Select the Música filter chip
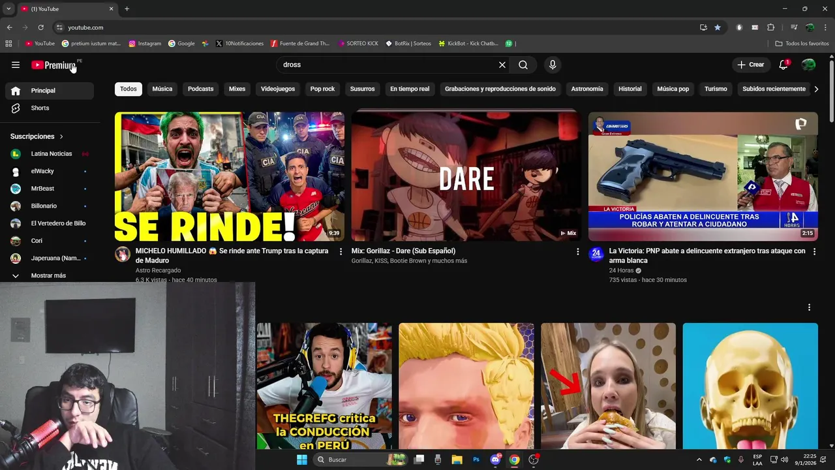Viewport: 835px width, 470px height. [x=162, y=89]
